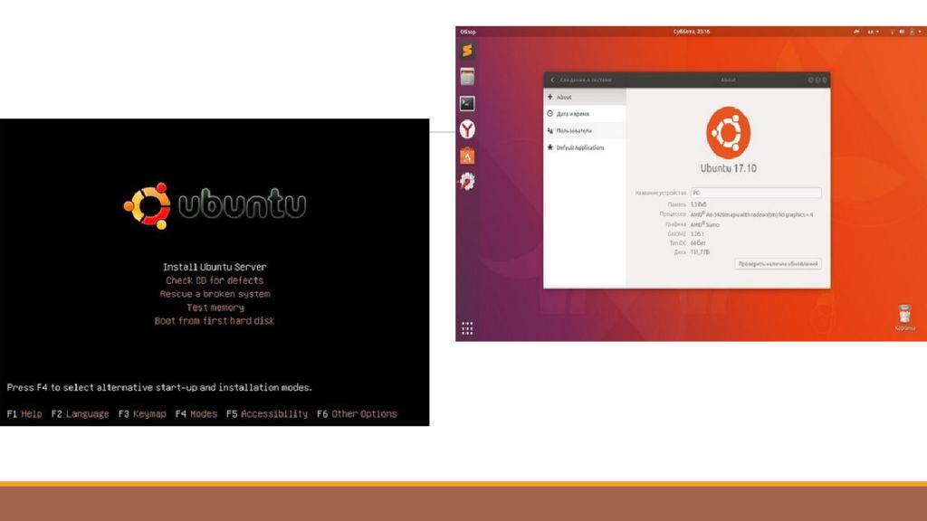
Task: Click F3 Keymap on the boot screen
Action: 142,414
